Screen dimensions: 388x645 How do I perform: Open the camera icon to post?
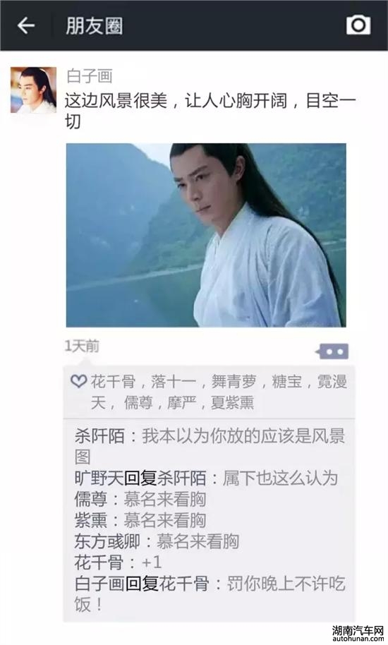[358, 25]
